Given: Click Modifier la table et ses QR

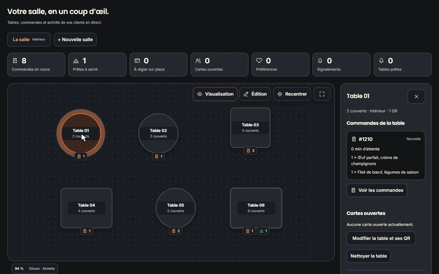Looking at the screenshot, I should coord(381,239).
